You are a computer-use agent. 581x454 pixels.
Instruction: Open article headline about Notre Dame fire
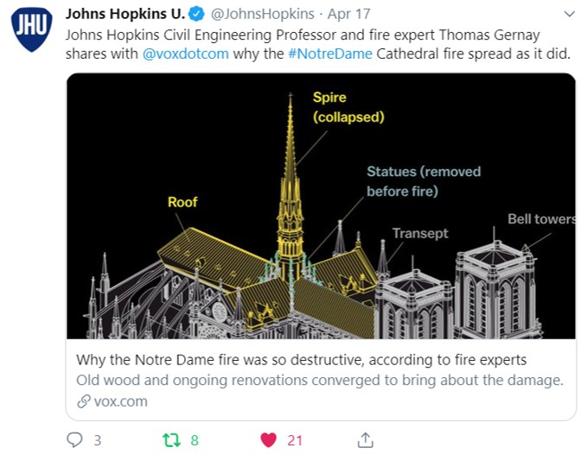(301, 360)
